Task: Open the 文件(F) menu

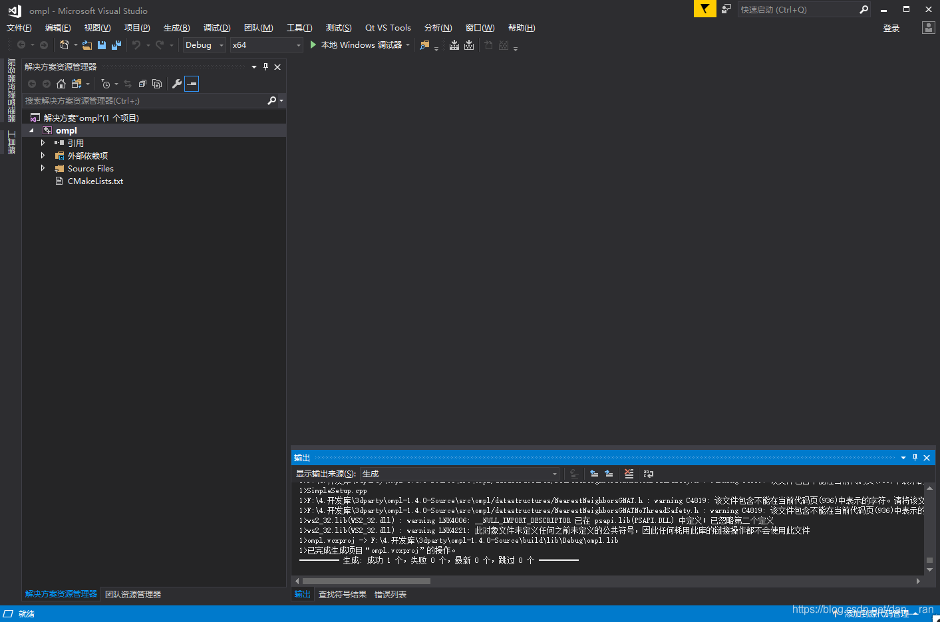Action: pyautogui.click(x=19, y=27)
